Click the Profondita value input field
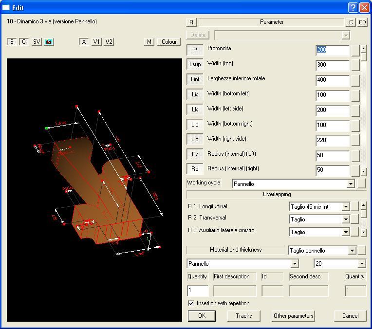372x329 pixels. (332, 50)
